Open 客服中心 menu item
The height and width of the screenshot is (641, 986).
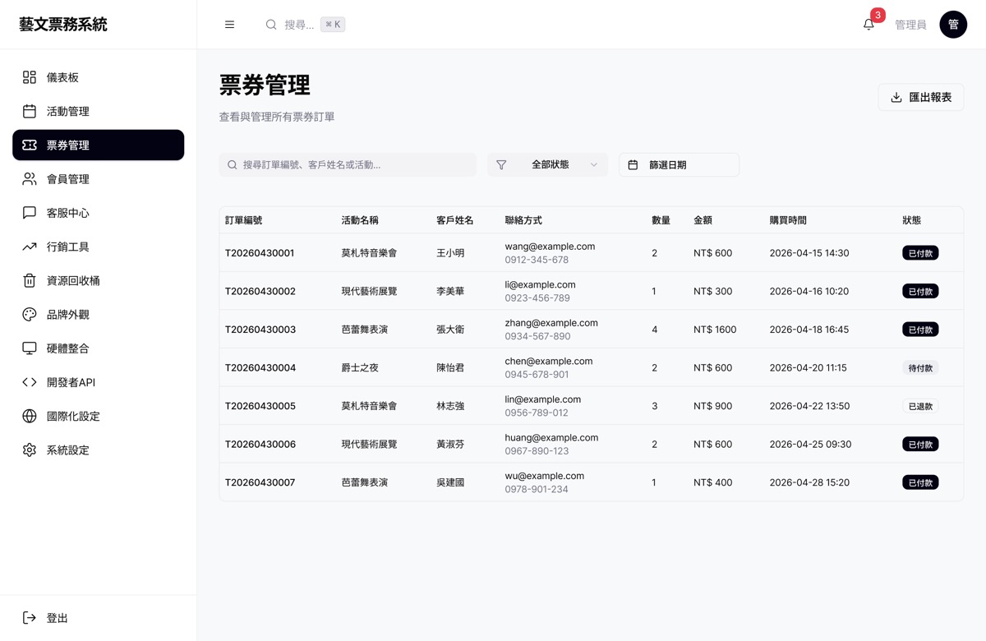pyautogui.click(x=99, y=213)
